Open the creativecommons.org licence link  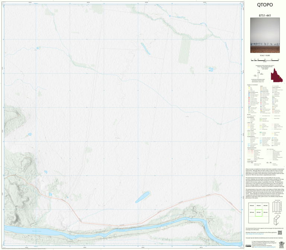(265, 247)
